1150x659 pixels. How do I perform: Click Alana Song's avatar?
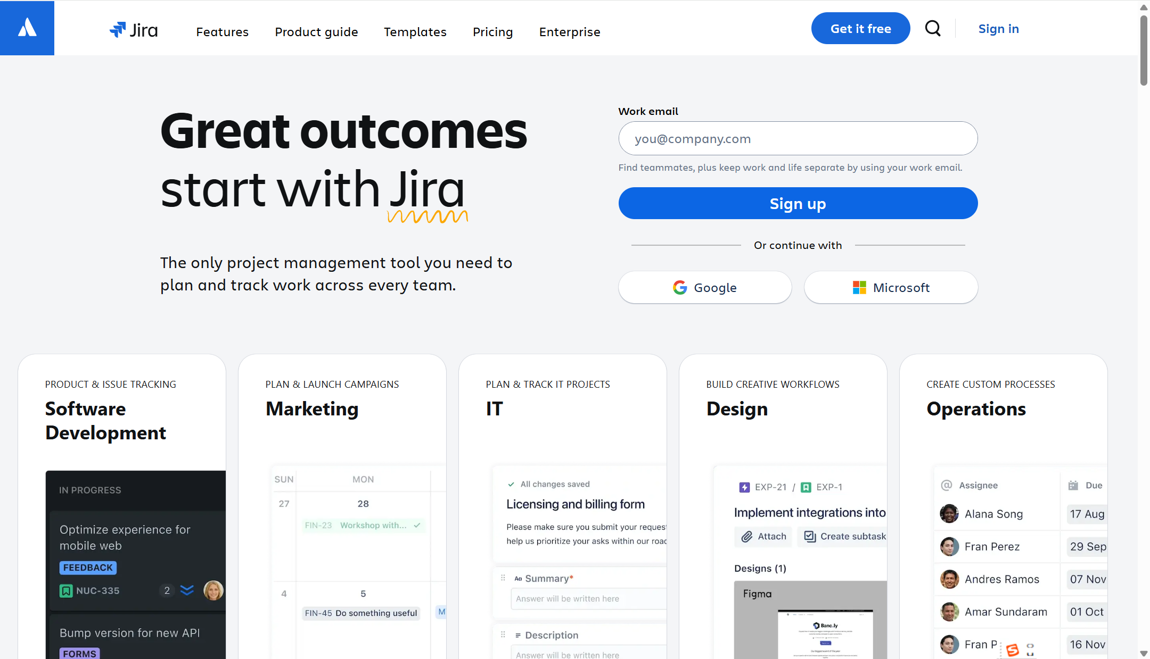pyautogui.click(x=949, y=514)
